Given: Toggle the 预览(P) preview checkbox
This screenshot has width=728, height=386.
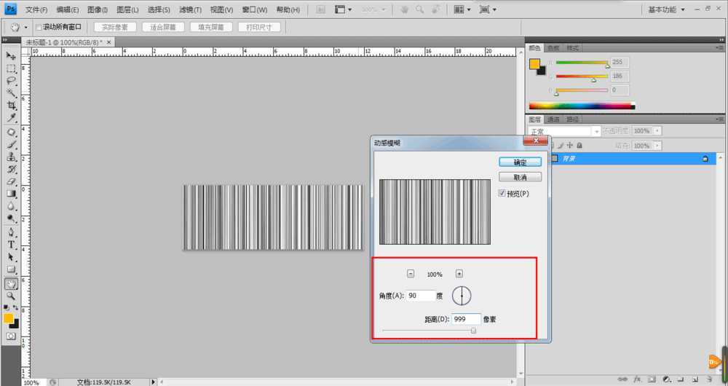Looking at the screenshot, I should [502, 194].
